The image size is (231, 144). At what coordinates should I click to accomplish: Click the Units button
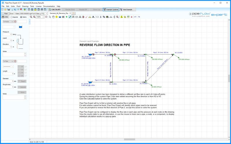click(5, 17)
